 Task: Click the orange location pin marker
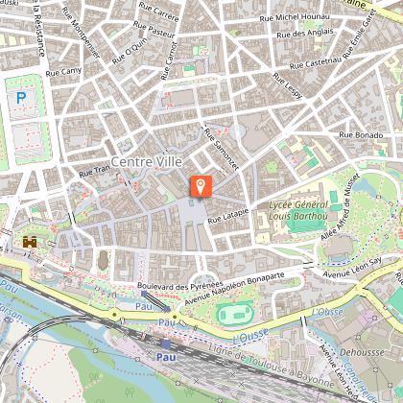[201, 186]
